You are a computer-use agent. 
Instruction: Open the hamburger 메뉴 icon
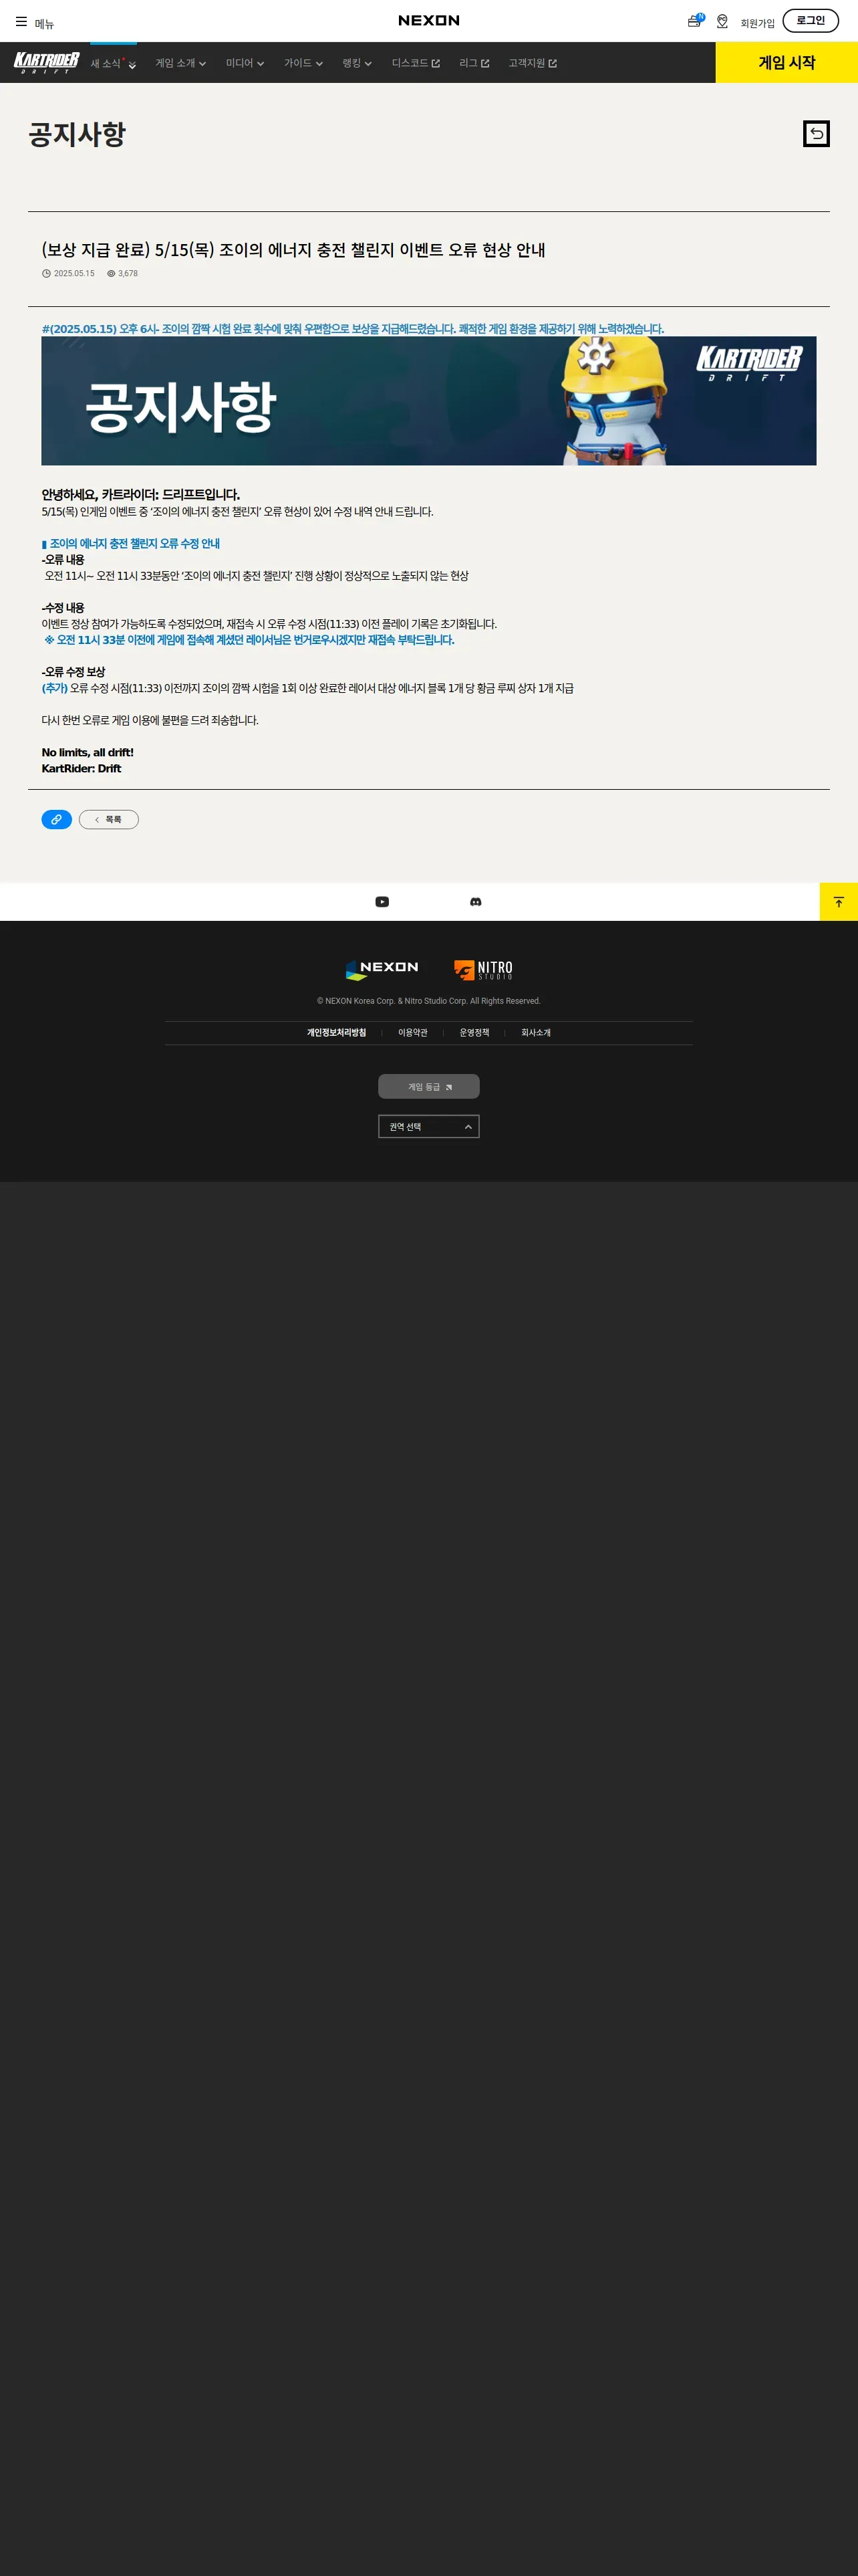[21, 21]
